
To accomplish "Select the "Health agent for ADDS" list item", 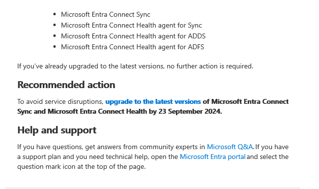I will coord(133,36).
